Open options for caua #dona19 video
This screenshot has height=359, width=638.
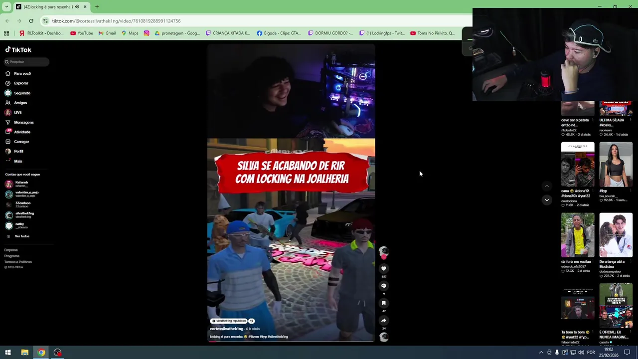(593, 191)
